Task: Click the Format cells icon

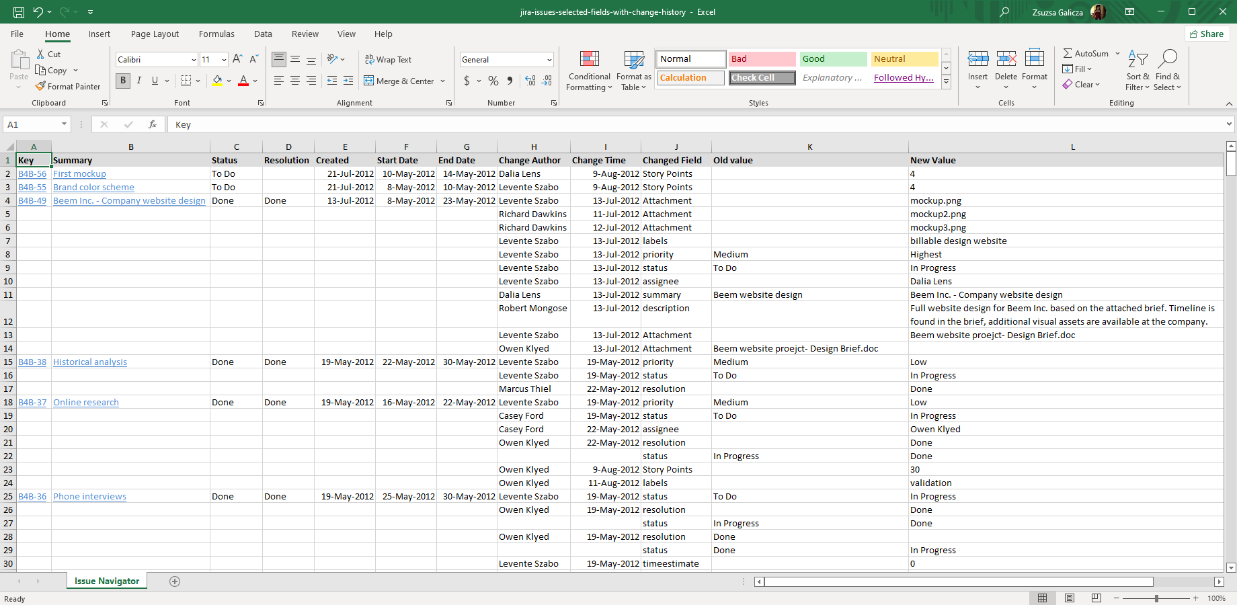Action: pos(1035,59)
